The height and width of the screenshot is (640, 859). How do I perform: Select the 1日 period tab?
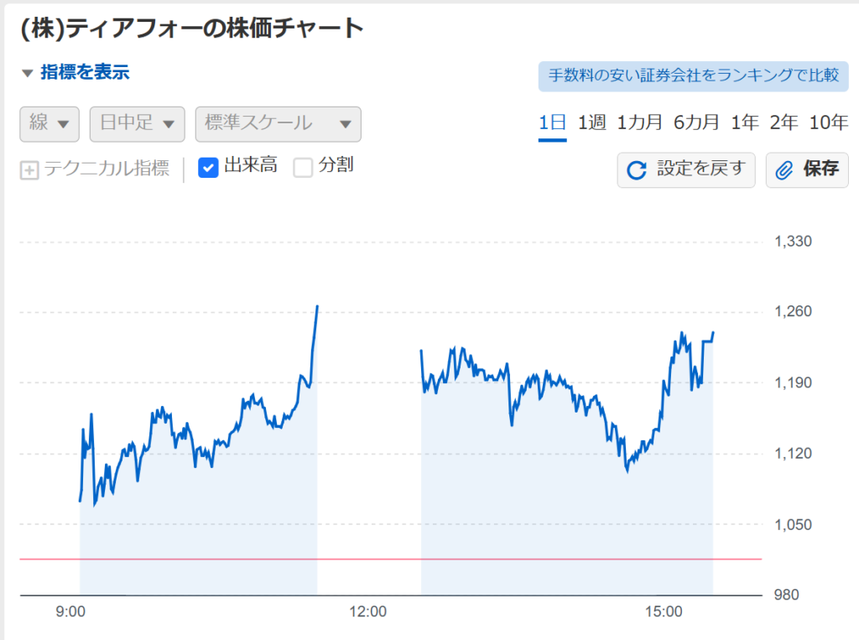[552, 123]
